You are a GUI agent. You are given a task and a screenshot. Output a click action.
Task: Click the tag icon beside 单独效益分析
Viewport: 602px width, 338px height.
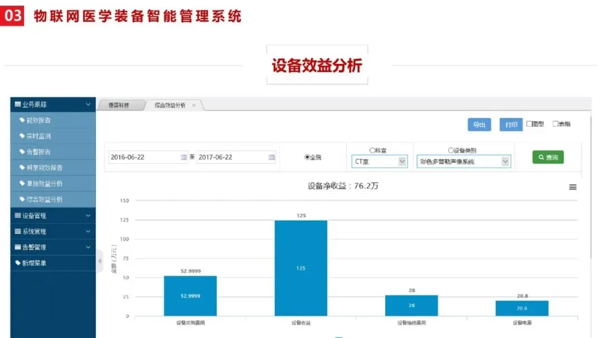pyautogui.click(x=22, y=183)
